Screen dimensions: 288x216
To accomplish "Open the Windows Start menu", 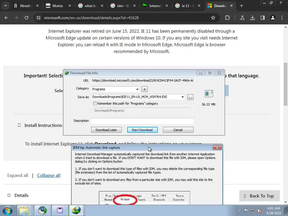I will [8, 210].
